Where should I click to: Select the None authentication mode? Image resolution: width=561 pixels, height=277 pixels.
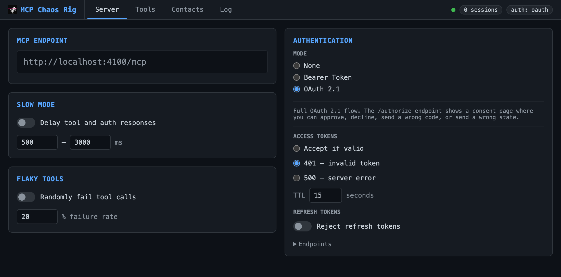(x=296, y=65)
